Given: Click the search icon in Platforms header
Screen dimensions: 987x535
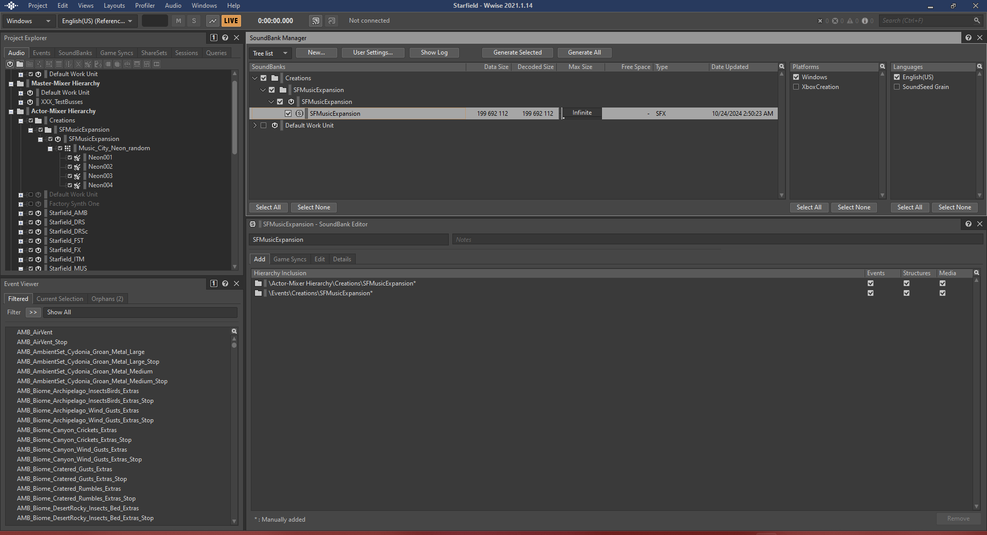Looking at the screenshot, I should pos(883,66).
